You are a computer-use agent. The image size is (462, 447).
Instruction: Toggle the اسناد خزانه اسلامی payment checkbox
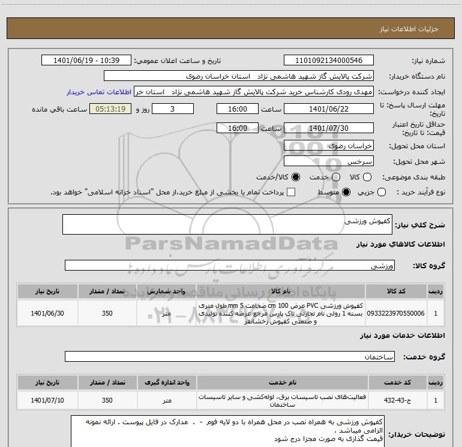point(291,193)
